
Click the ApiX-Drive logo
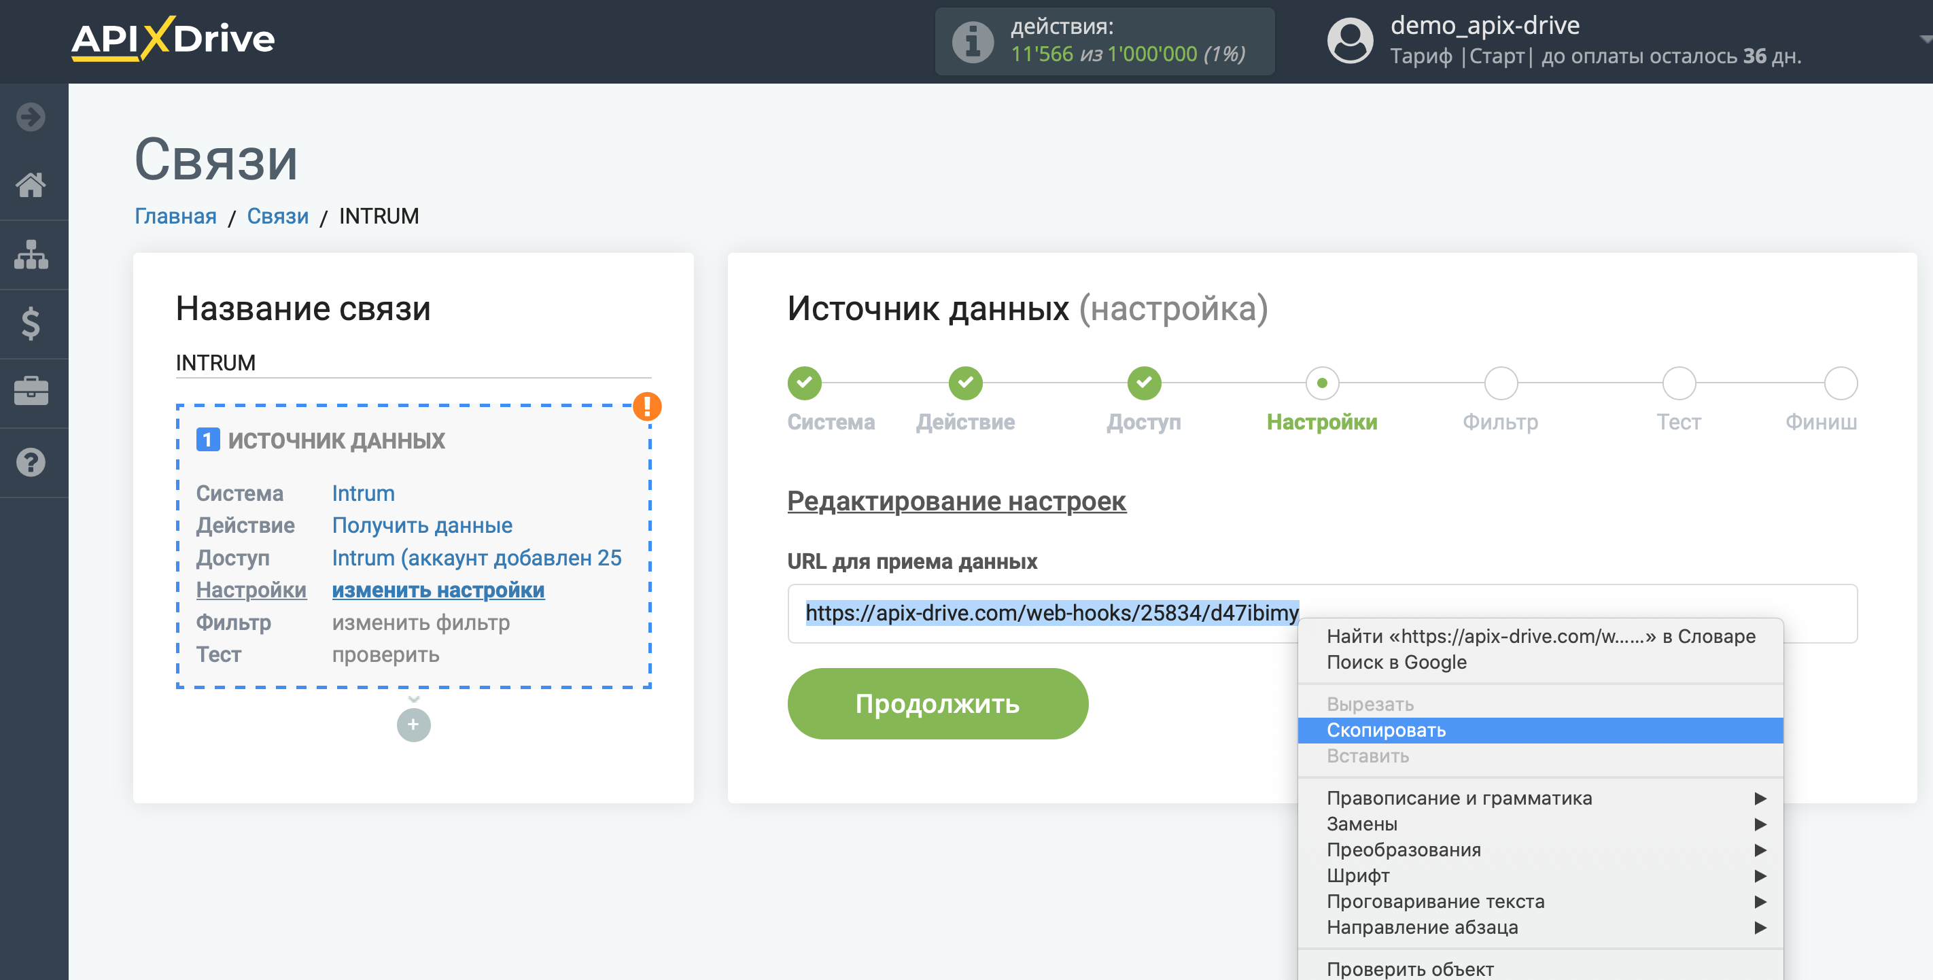173,38
